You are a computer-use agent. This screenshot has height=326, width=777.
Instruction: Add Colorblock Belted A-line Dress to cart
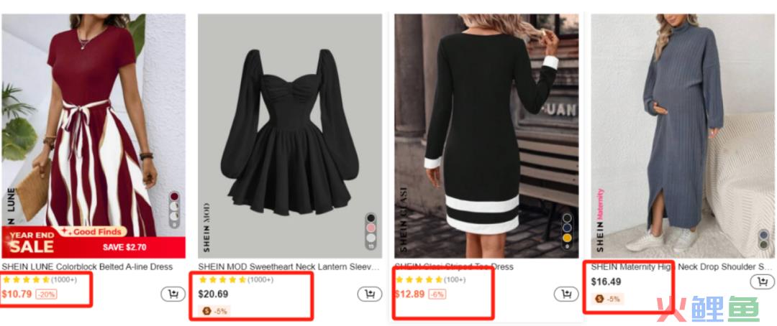[173, 294]
